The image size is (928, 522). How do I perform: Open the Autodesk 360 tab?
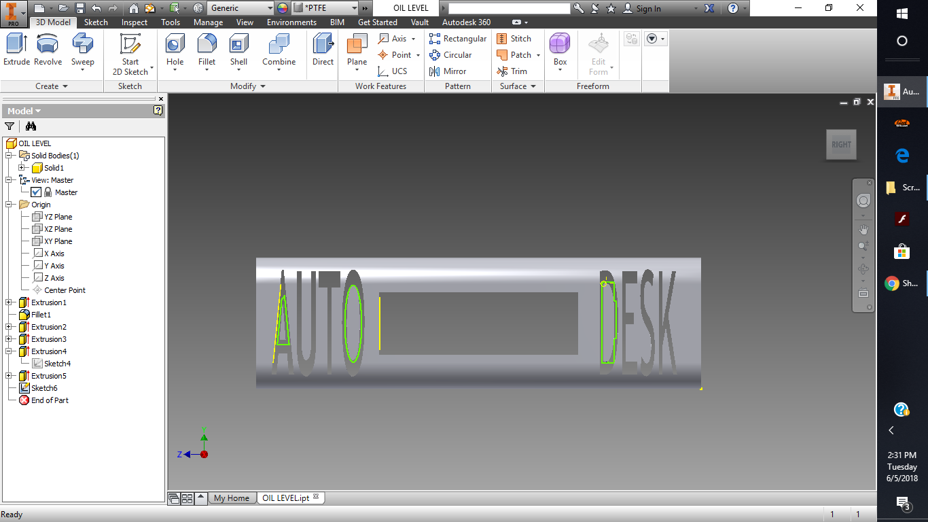click(466, 22)
